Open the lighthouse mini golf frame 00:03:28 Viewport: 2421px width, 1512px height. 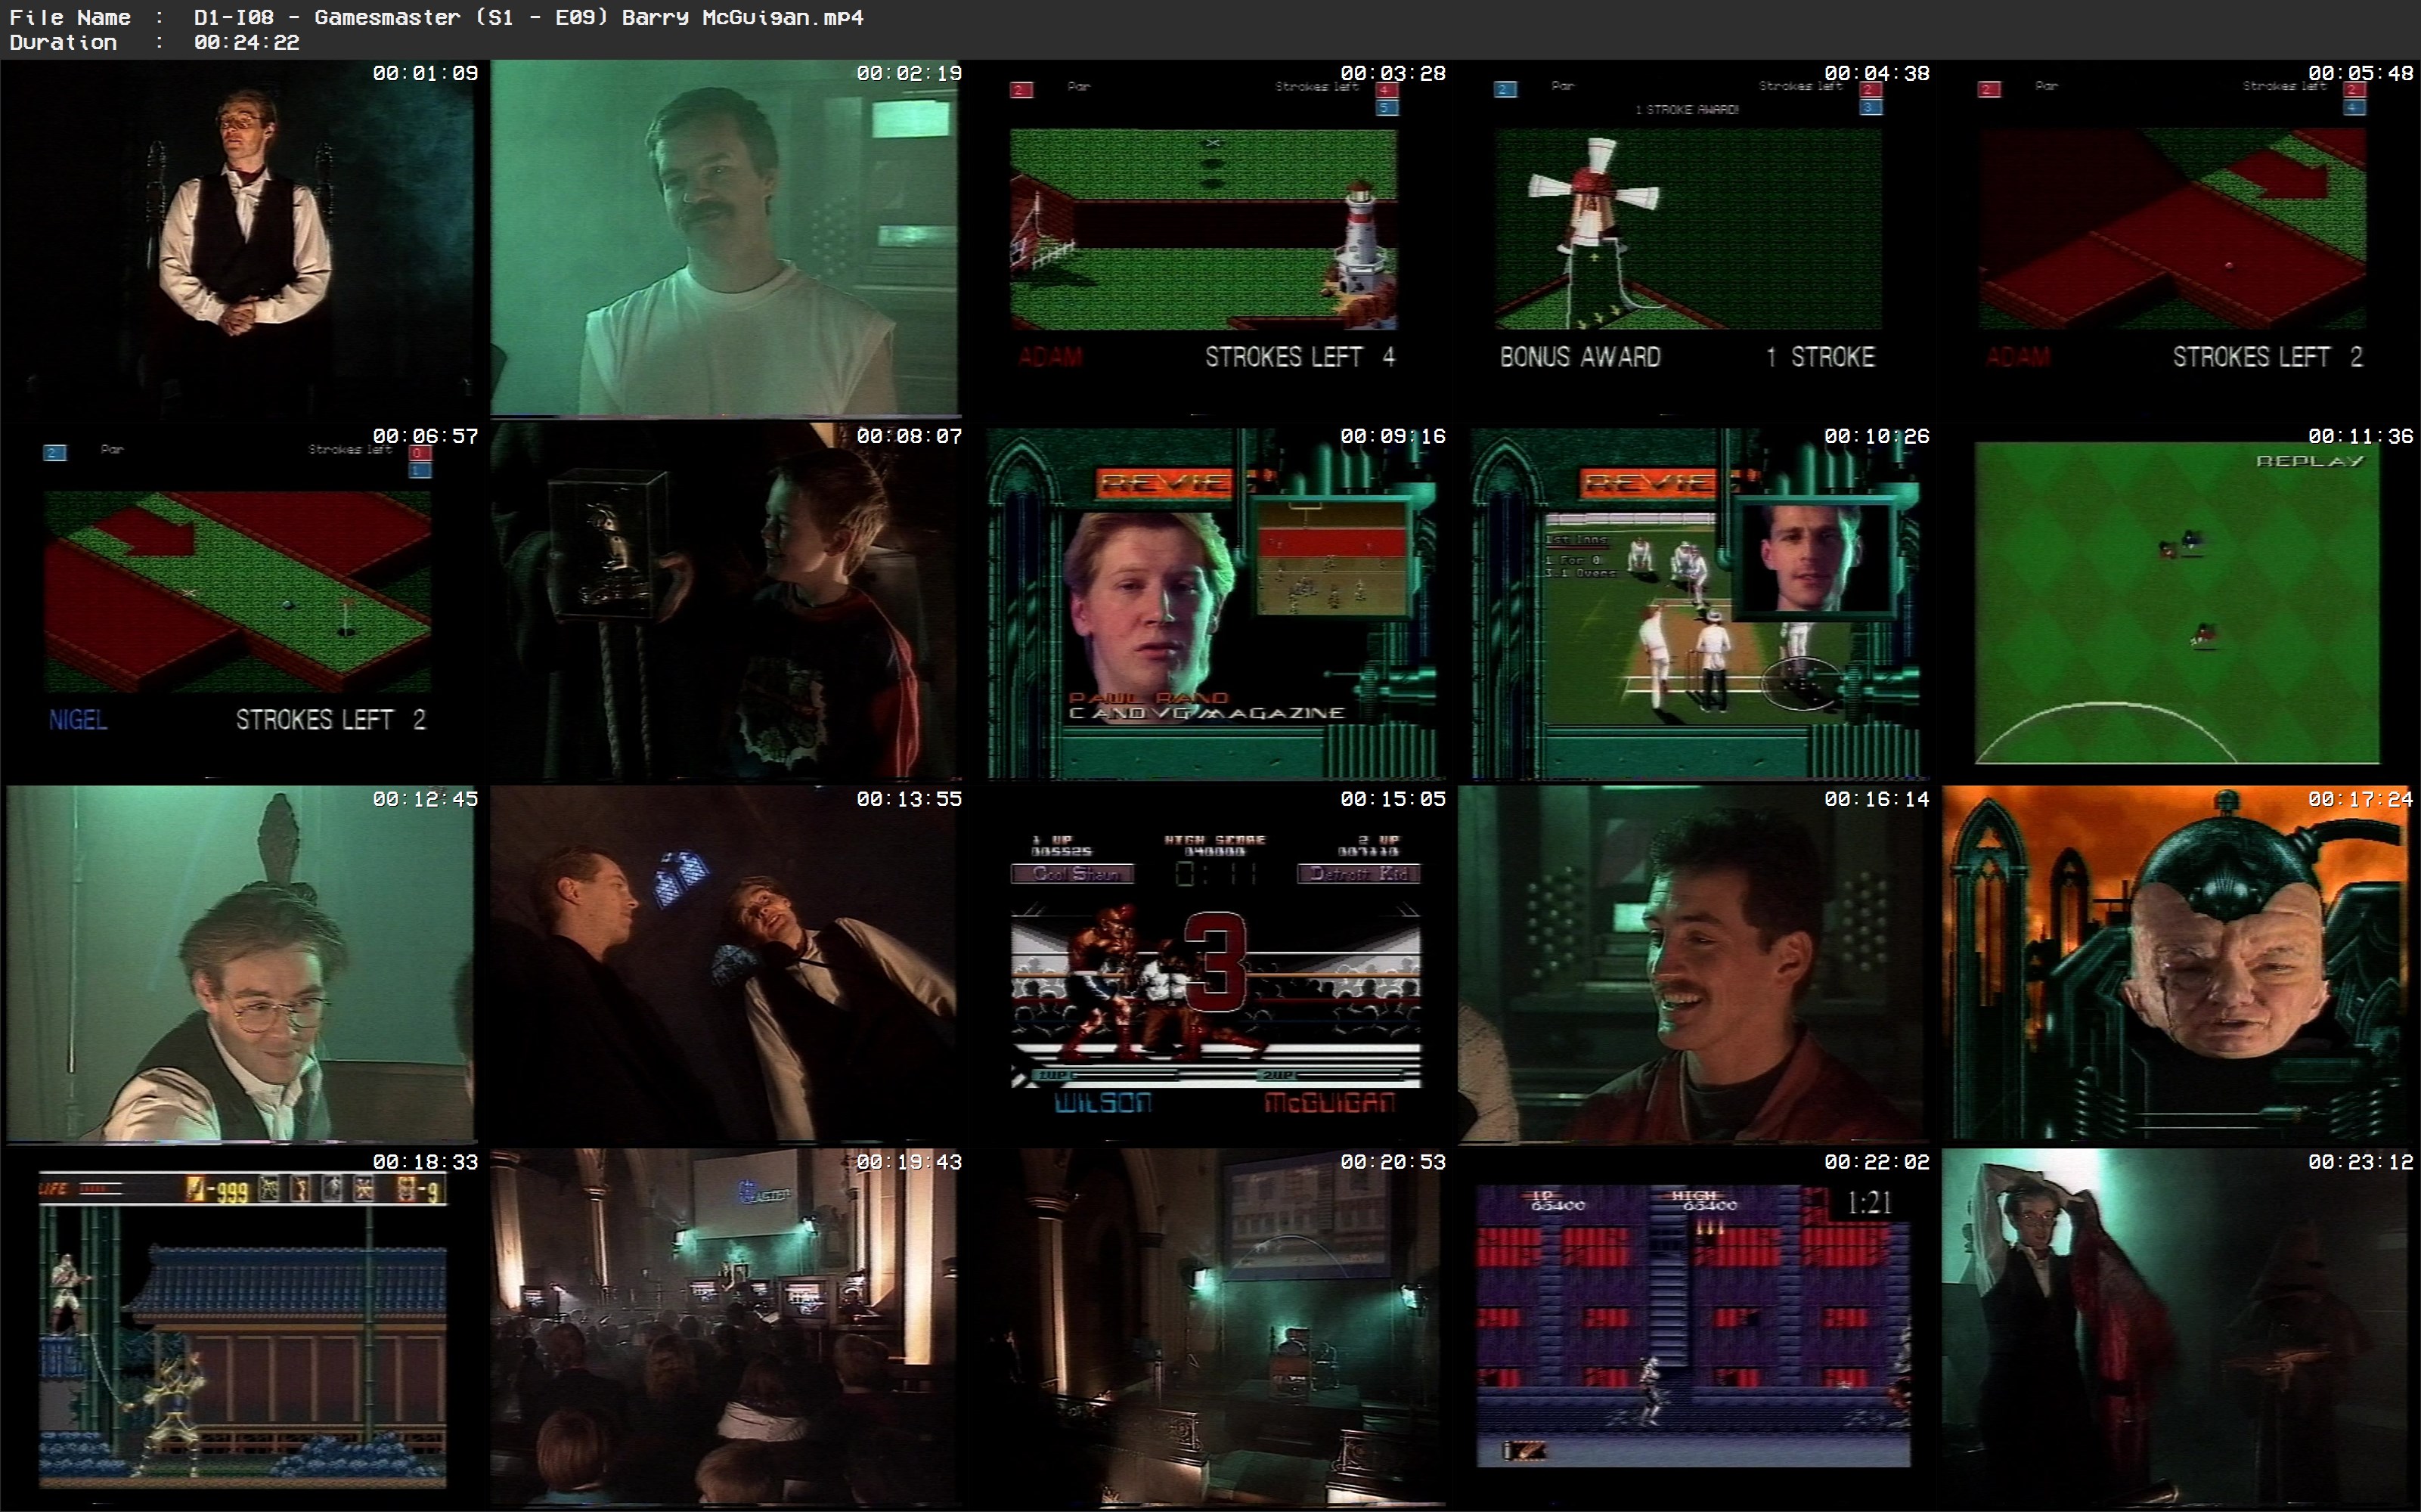1208,238
